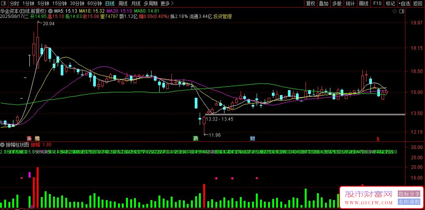Click the 振幅: 1.80 value label
The height and width of the screenshot is (210, 425).
(41, 145)
